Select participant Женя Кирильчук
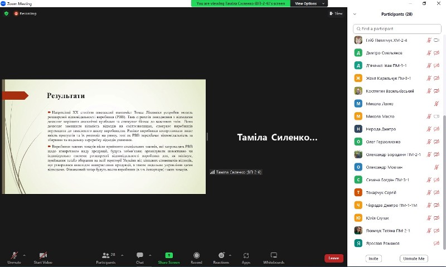This screenshot has width=446, height=267. coord(397,78)
